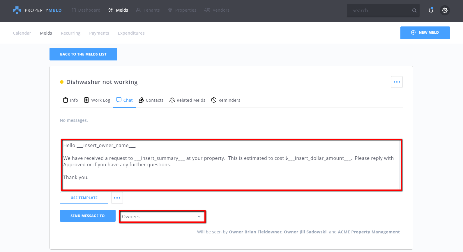This screenshot has height=252, width=463.
Task: Click the Use Template button
Action: click(84, 198)
